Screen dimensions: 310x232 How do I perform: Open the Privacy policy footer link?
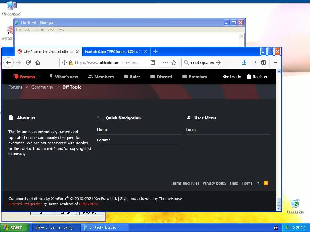coord(215,183)
